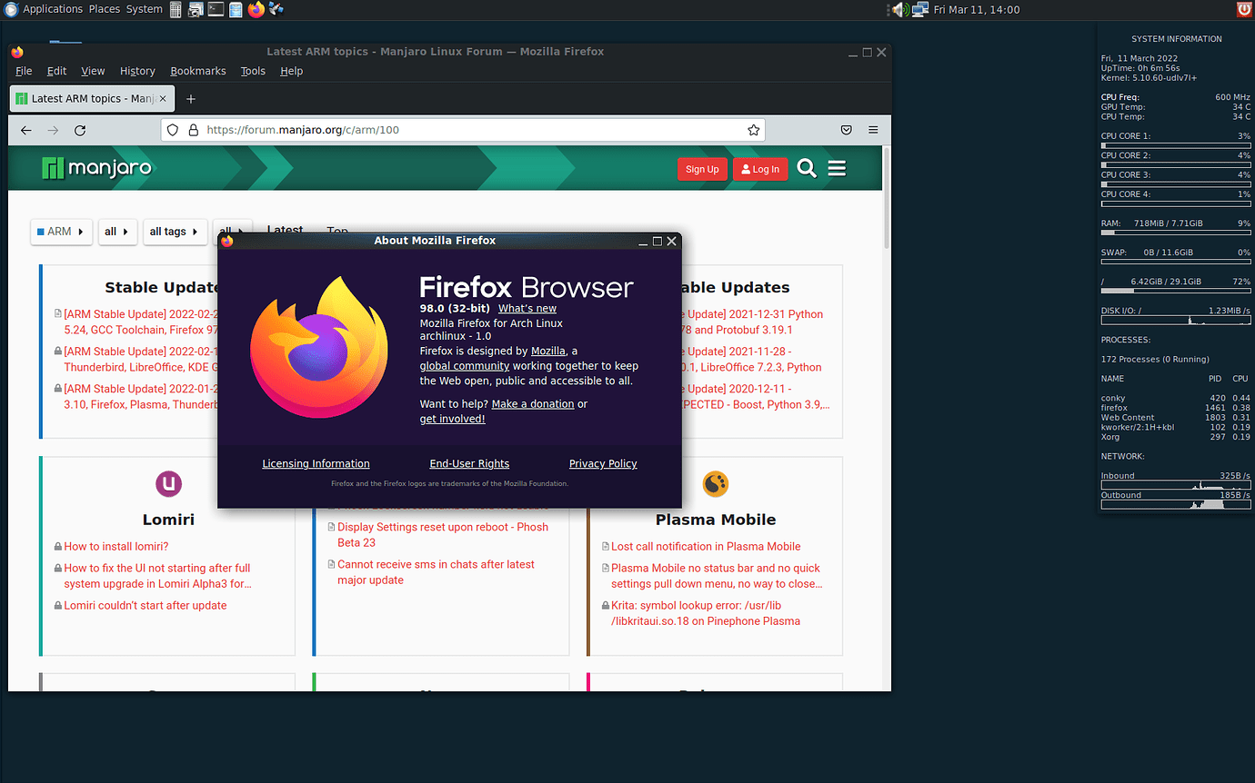The image size is (1255, 783).
Task: Open the tracking protection shield icon
Action: (174, 130)
